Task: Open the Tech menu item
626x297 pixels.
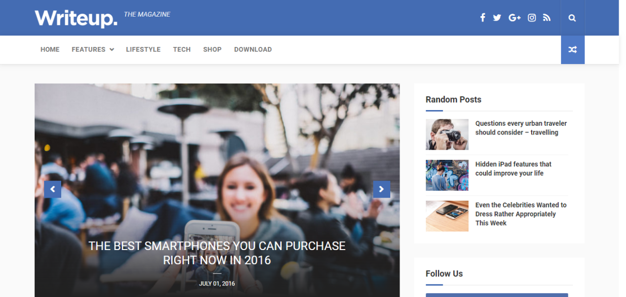Action: (x=182, y=49)
